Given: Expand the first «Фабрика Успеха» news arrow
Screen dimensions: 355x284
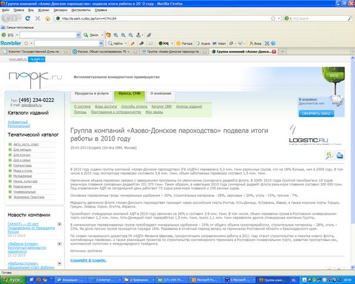Looking at the screenshot, I should [59, 244].
